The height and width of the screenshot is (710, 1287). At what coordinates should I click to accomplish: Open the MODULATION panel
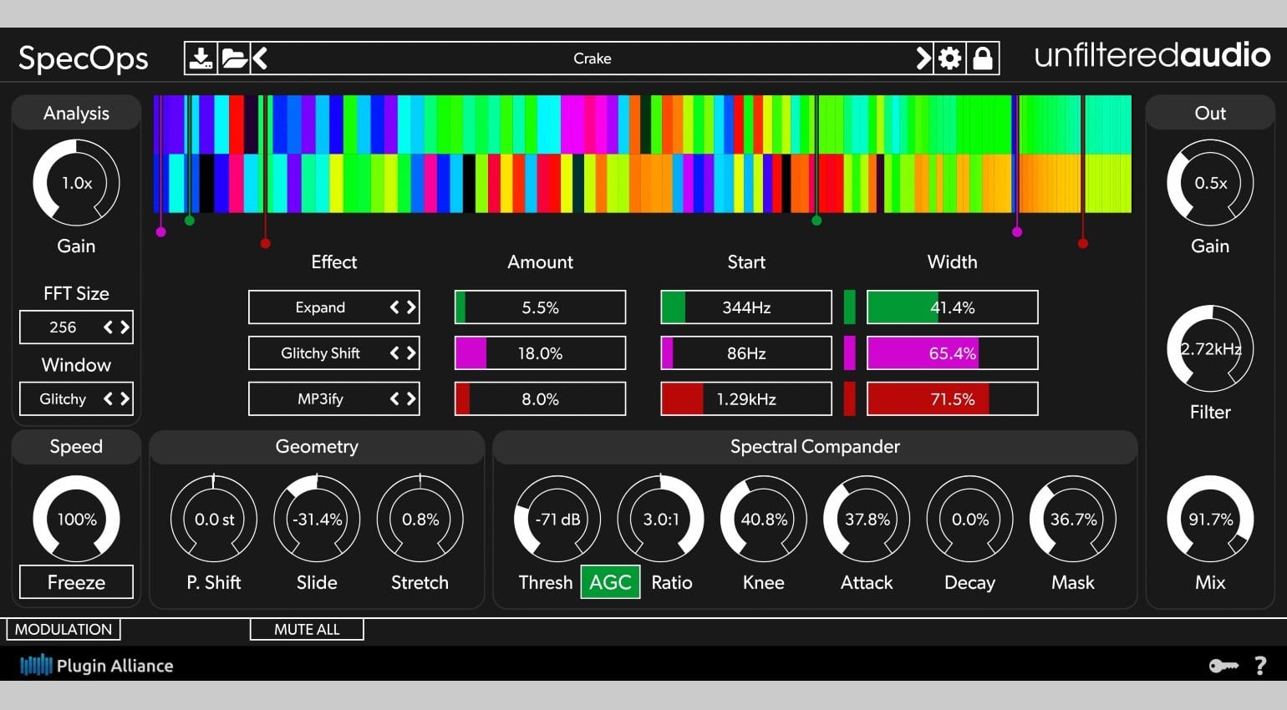tap(62, 629)
